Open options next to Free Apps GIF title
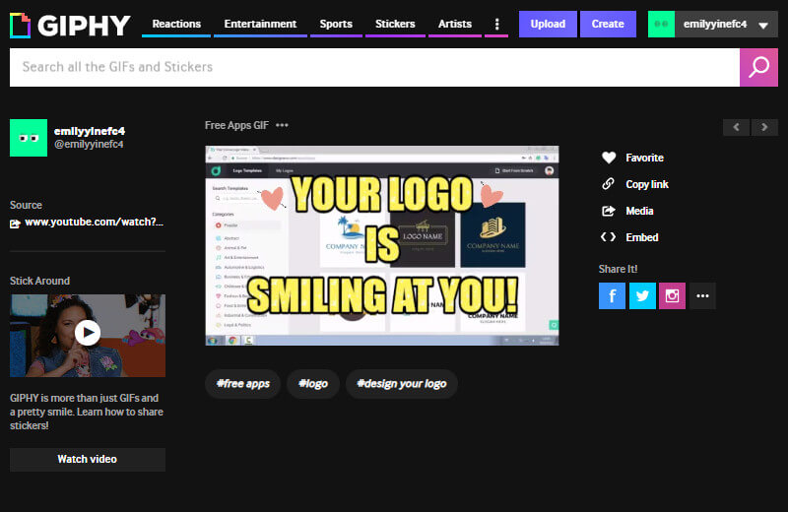The width and height of the screenshot is (788, 512). pos(283,125)
